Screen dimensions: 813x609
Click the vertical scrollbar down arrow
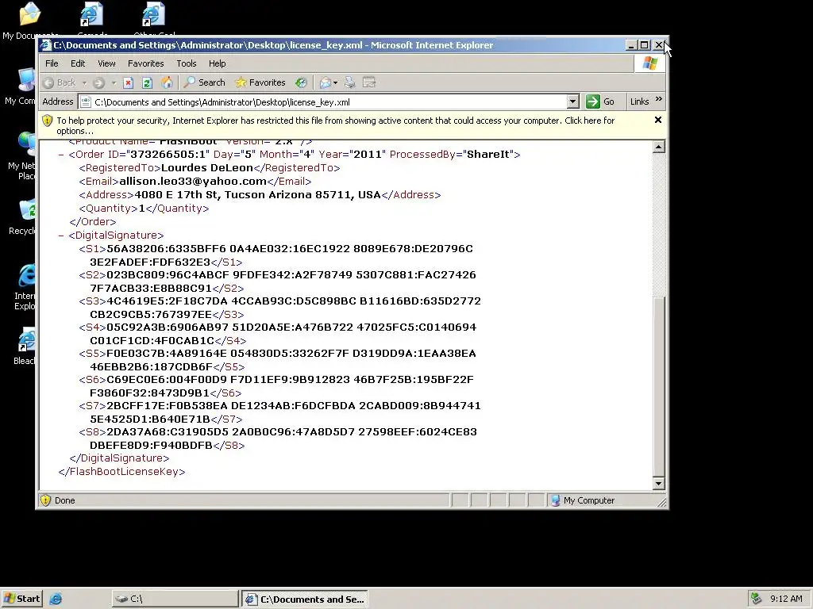[658, 484]
